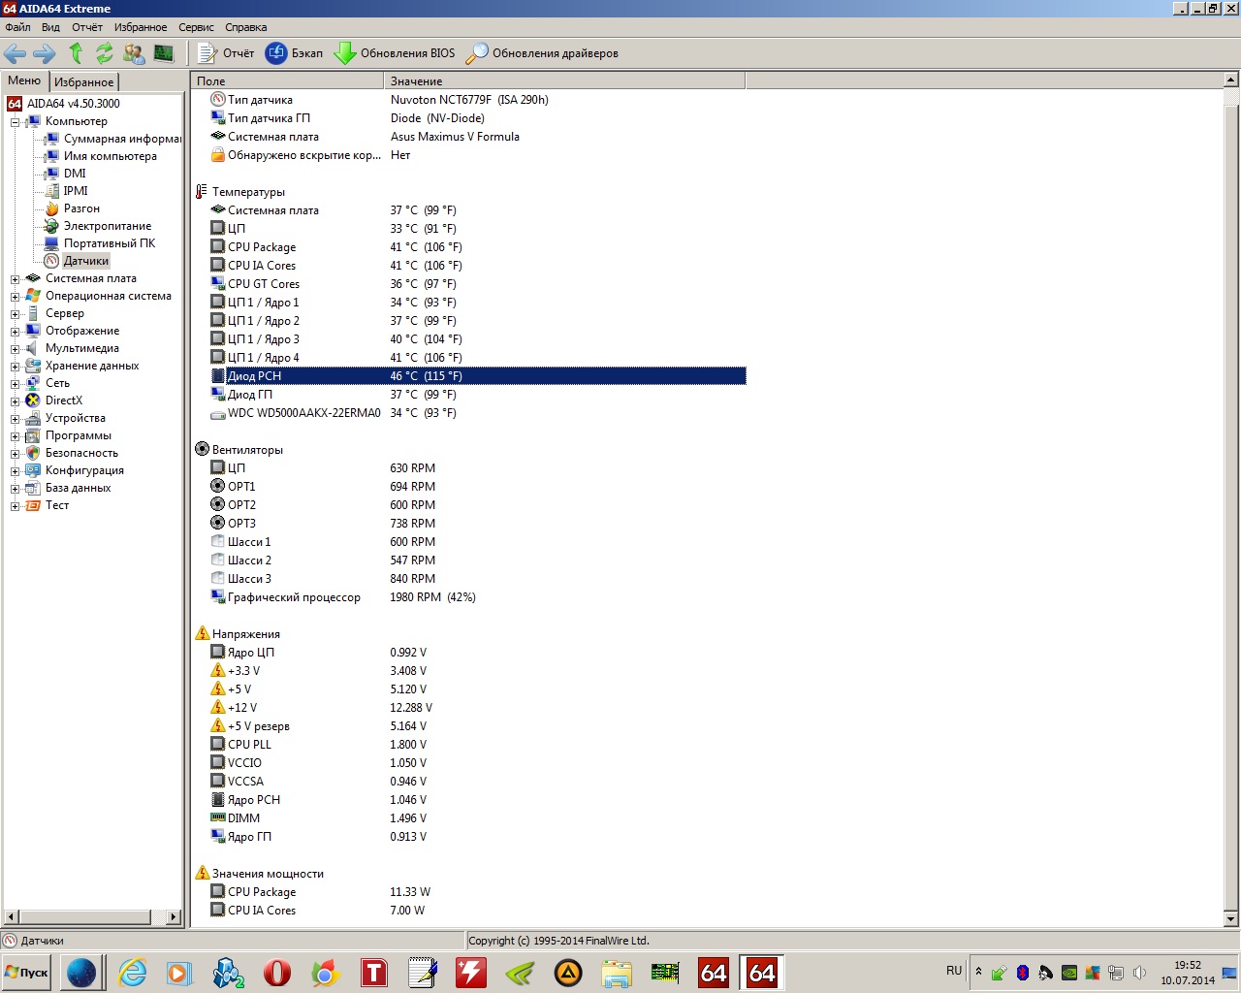Click the Бэкап toolbar button
The width and height of the screenshot is (1241, 993).
295,53
